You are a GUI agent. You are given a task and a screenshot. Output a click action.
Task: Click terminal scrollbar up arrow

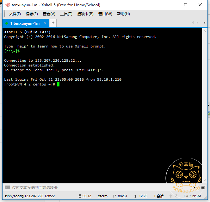205,31
